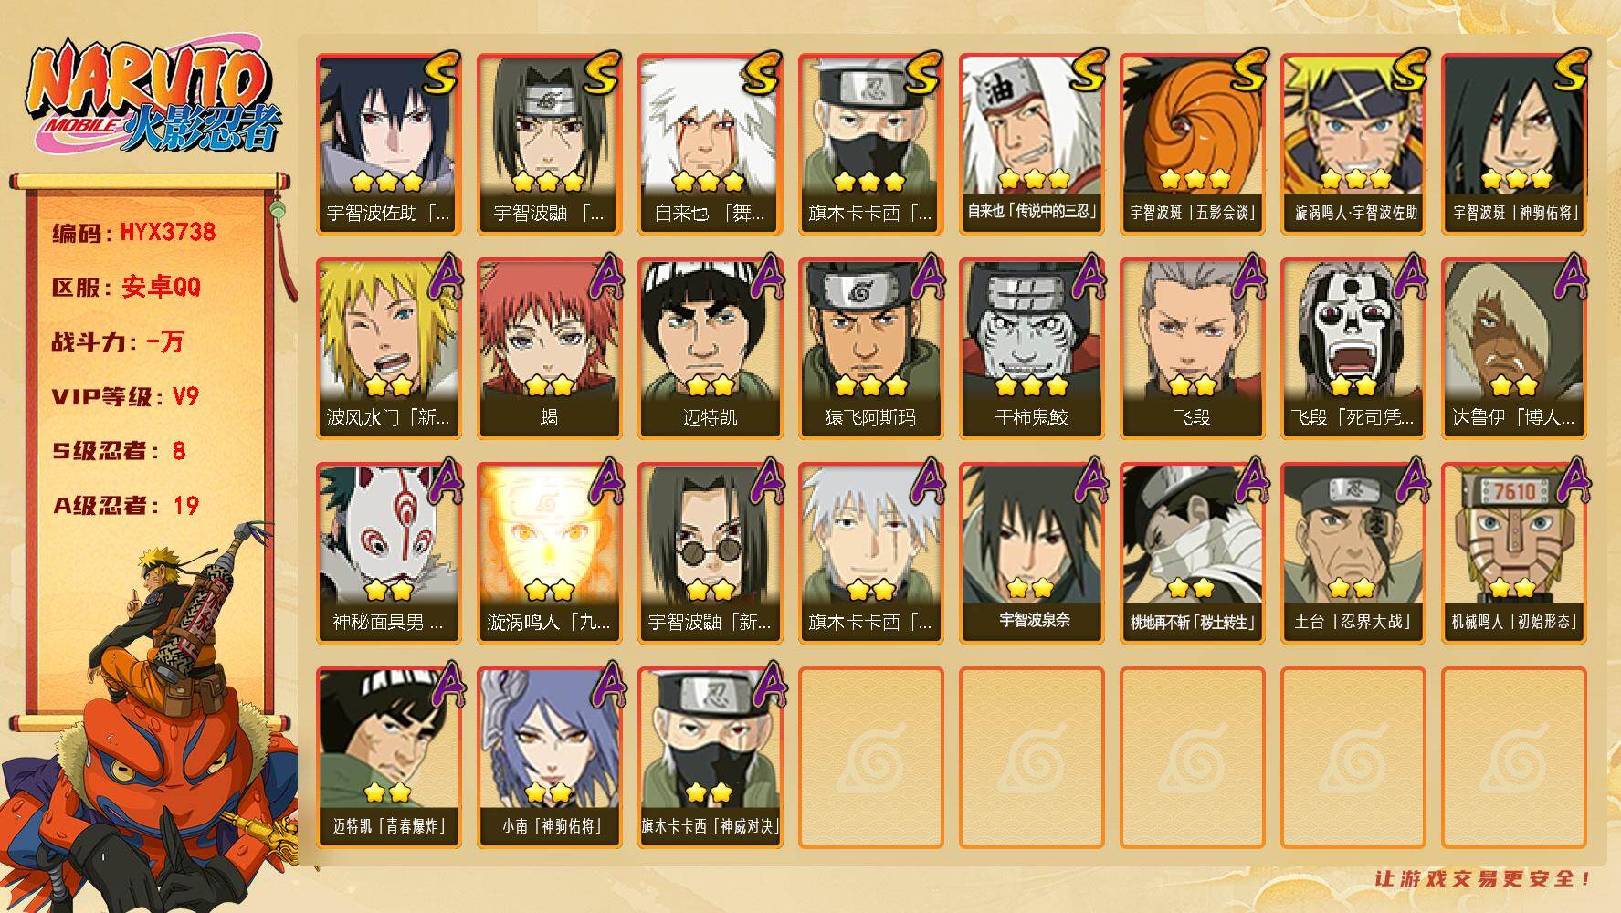The height and width of the screenshot is (913, 1621).
Task: Select the 猿飞阿斯玛 ninja card
Action: [x=870, y=348]
